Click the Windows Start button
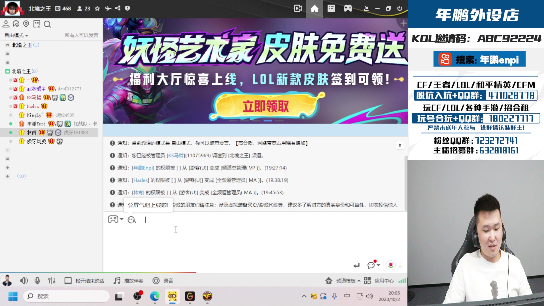 tap(13, 296)
